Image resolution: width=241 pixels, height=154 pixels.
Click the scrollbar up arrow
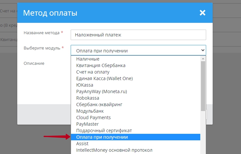click(203, 58)
